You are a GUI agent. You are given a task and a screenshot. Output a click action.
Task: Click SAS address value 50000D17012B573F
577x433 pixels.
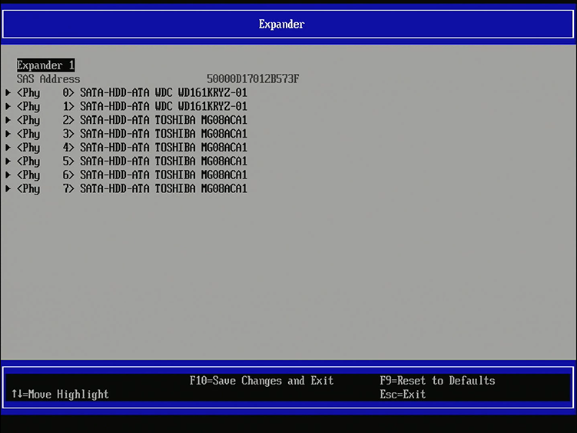[x=253, y=79]
